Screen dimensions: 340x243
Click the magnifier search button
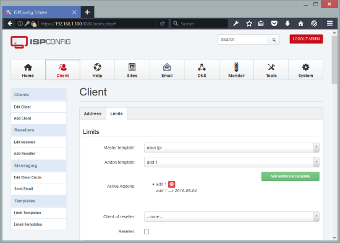coord(274,40)
